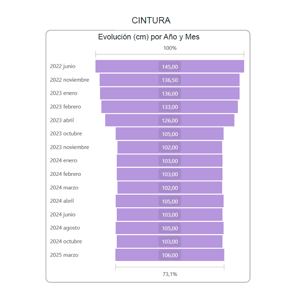This screenshot has height=291, width=299.
Task: Click the 2024 enero axis label
Action: [64, 161]
